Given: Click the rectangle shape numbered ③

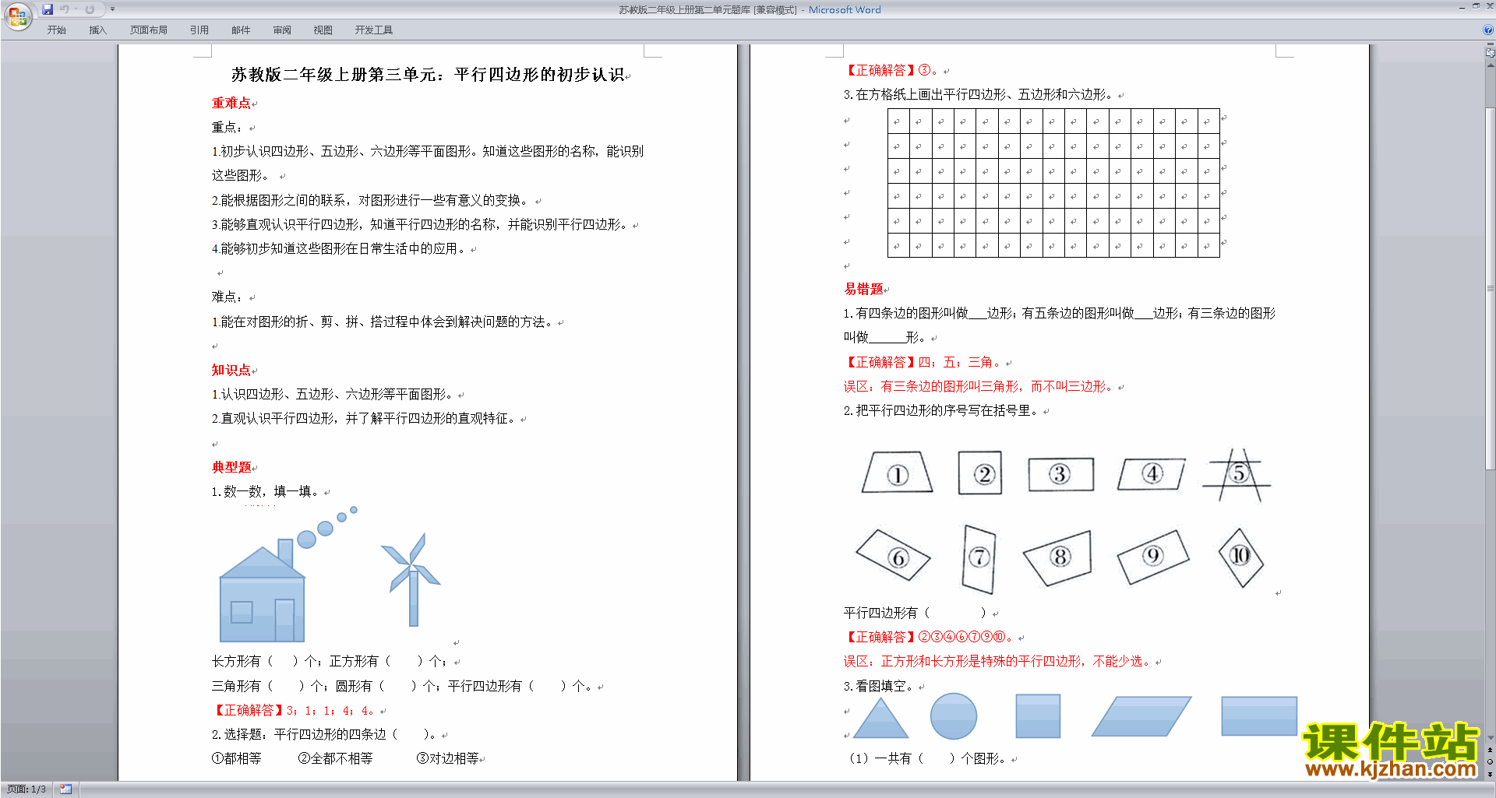Looking at the screenshot, I should 1060,474.
